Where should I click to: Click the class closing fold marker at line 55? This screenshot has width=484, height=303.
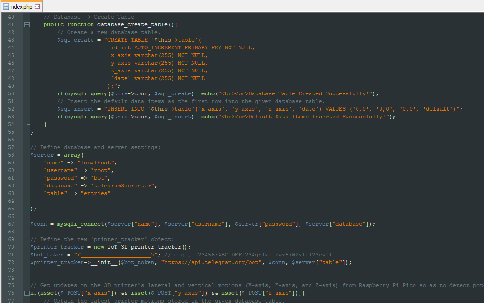click(x=28, y=132)
